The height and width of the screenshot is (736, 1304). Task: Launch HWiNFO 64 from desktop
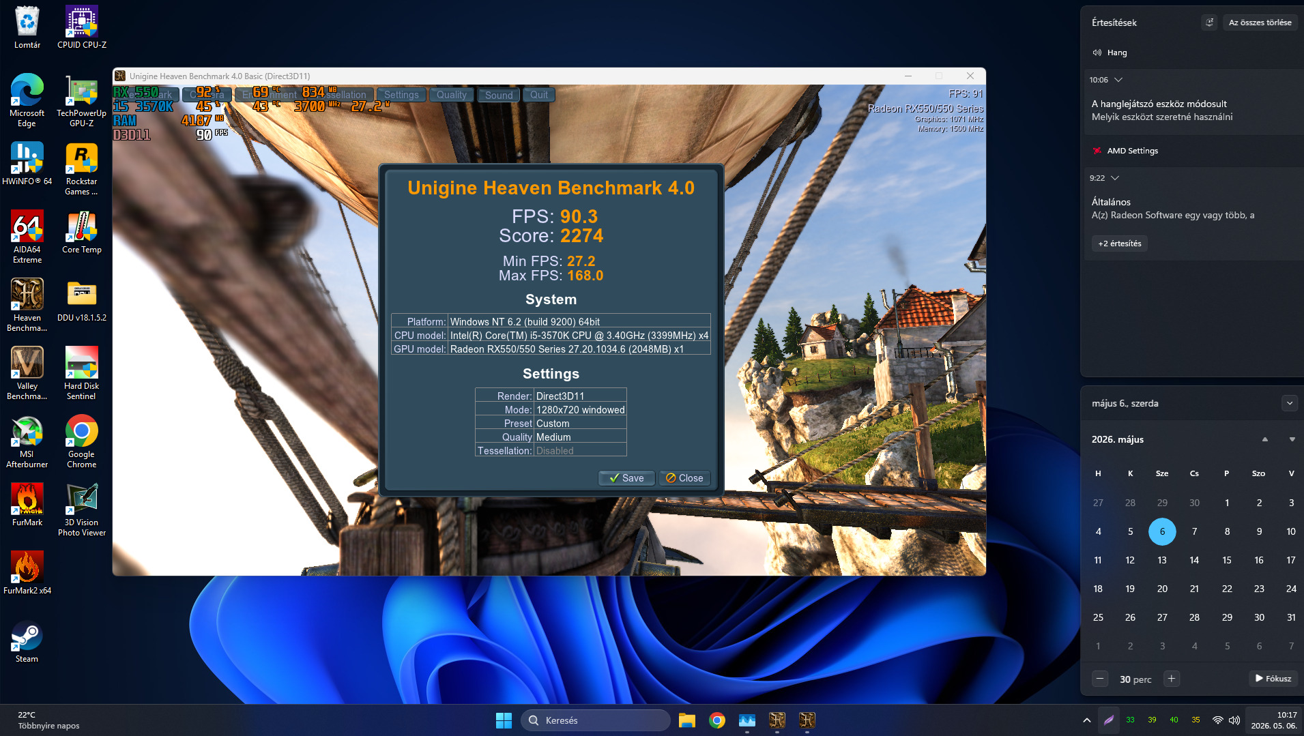(x=27, y=164)
